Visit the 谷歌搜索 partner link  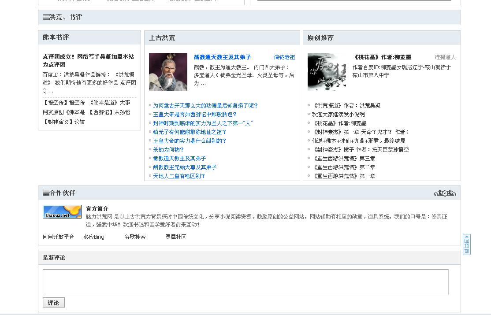[135, 237]
